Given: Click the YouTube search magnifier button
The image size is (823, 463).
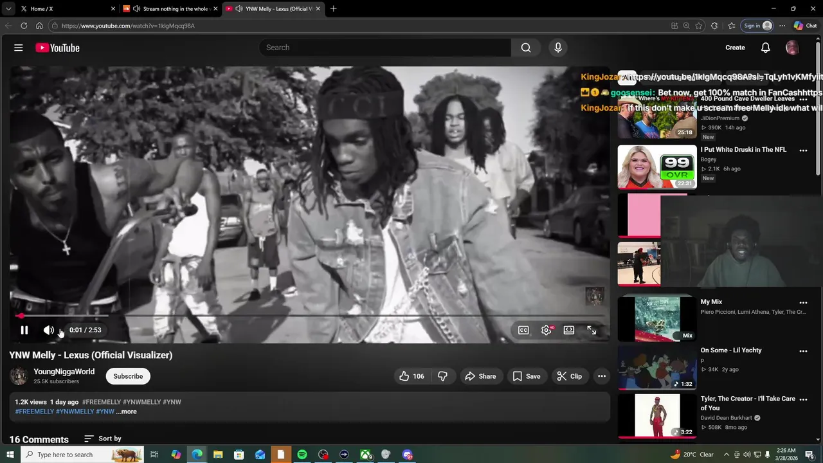Looking at the screenshot, I should [x=526, y=48].
